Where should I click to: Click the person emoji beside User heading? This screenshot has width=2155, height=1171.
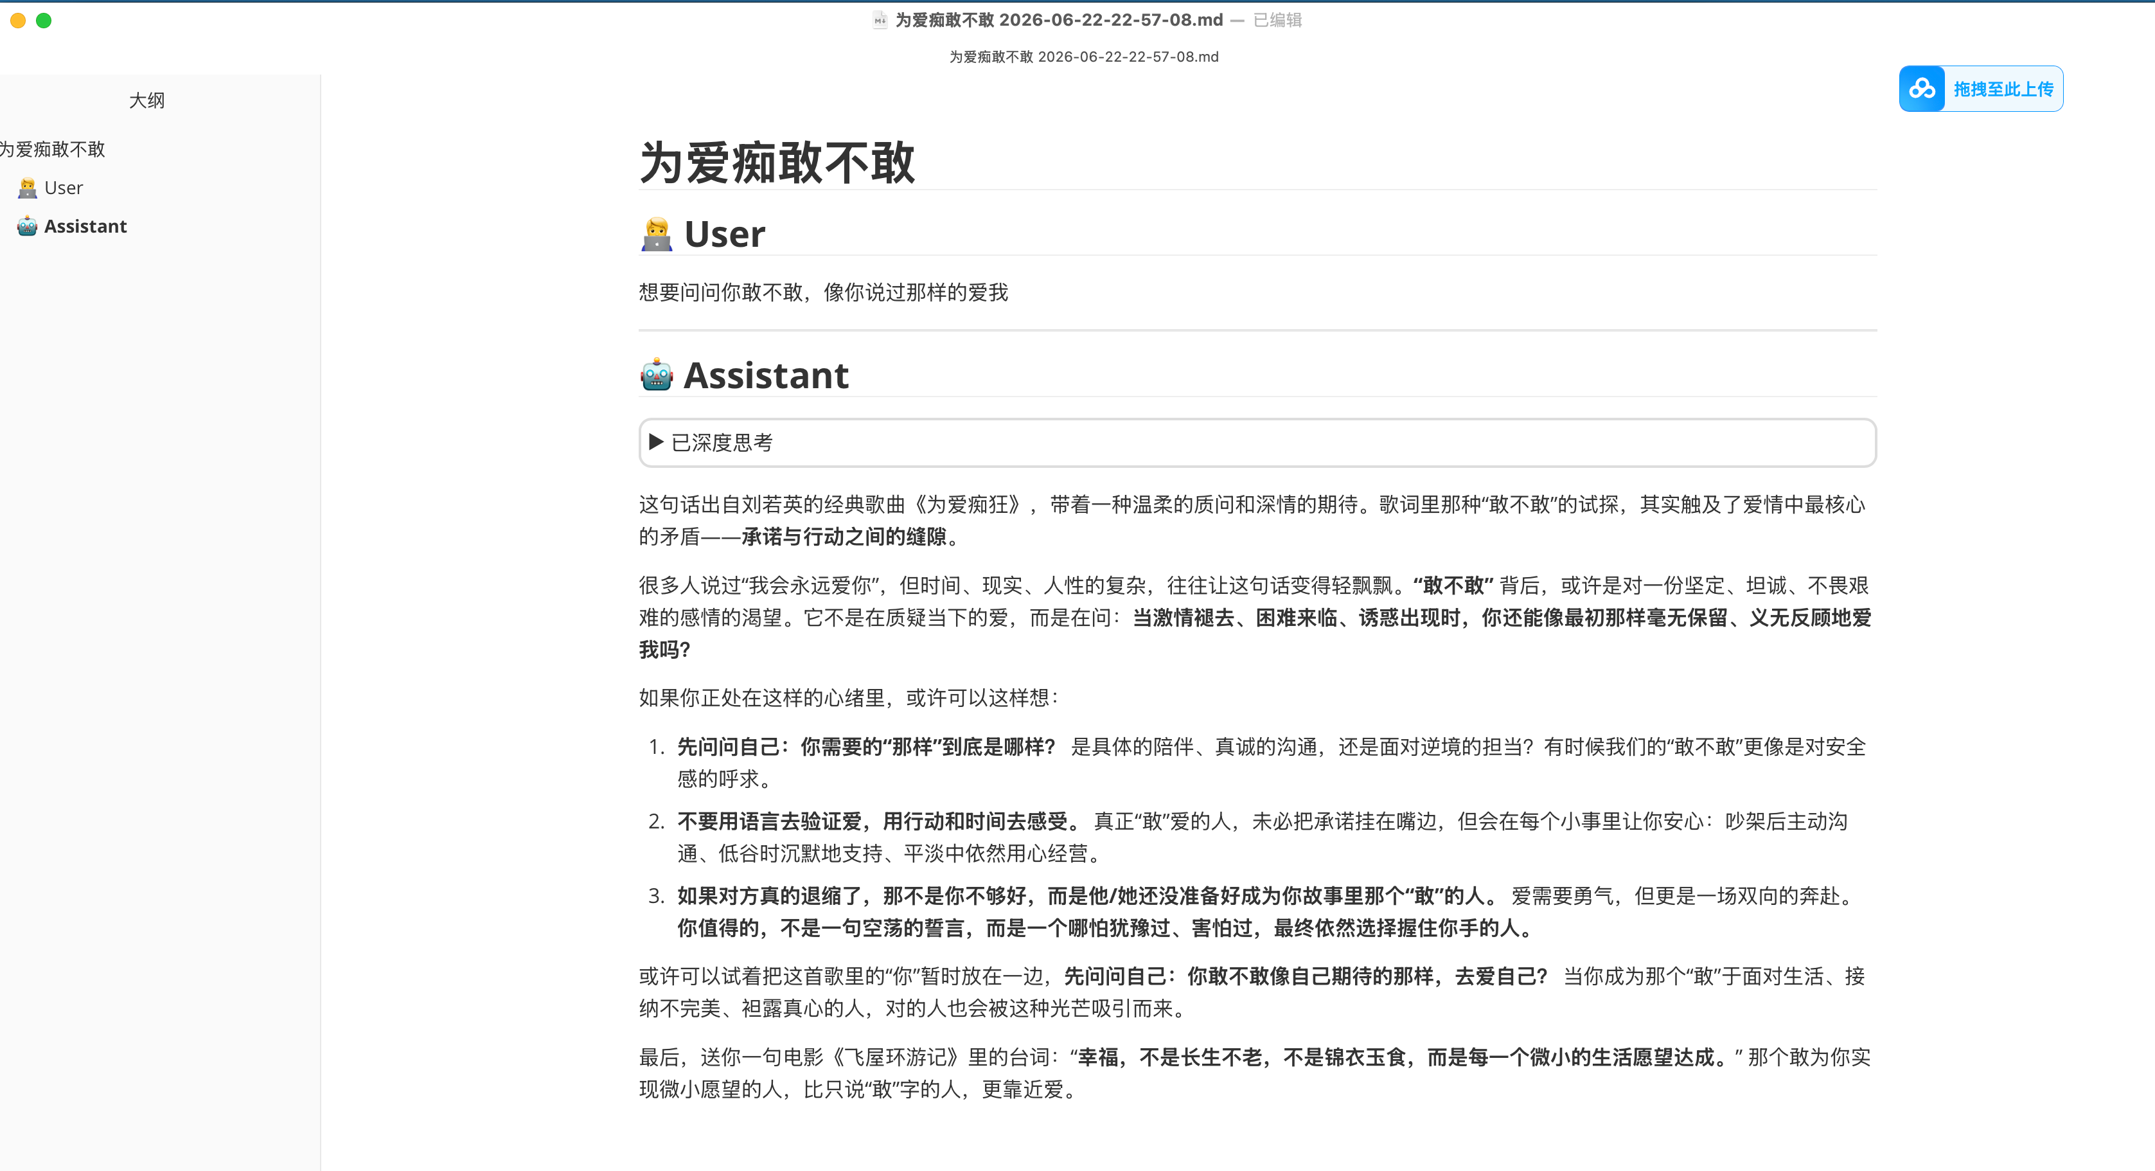[657, 235]
